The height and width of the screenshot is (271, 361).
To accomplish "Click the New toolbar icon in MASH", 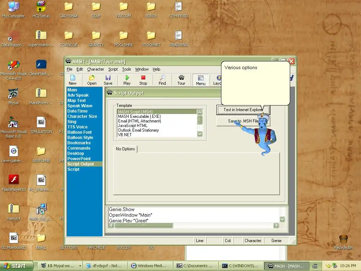I will (x=73, y=80).
